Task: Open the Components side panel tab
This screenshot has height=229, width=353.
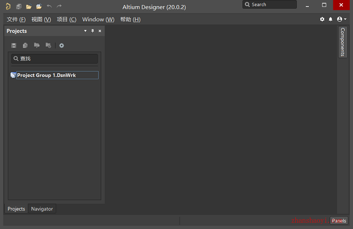Action: 343,42
